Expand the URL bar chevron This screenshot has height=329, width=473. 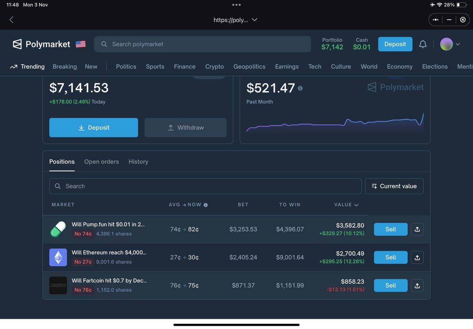coord(254,20)
